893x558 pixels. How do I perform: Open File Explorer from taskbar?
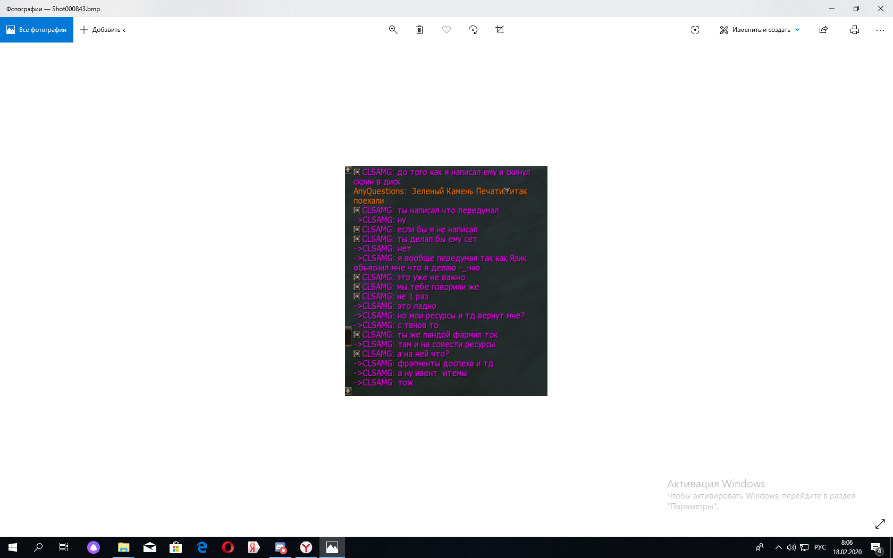coord(123,547)
